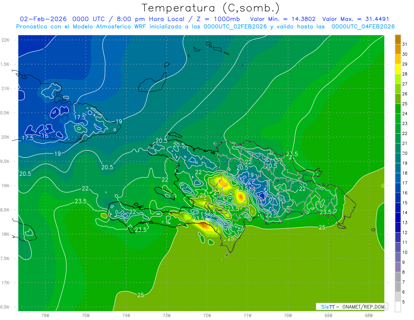Screen dimensions: 414x320
Task: Click the "16" contour label over Cuba
Action: point(45,136)
